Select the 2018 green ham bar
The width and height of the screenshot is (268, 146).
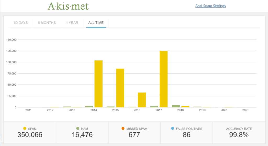click(176, 106)
